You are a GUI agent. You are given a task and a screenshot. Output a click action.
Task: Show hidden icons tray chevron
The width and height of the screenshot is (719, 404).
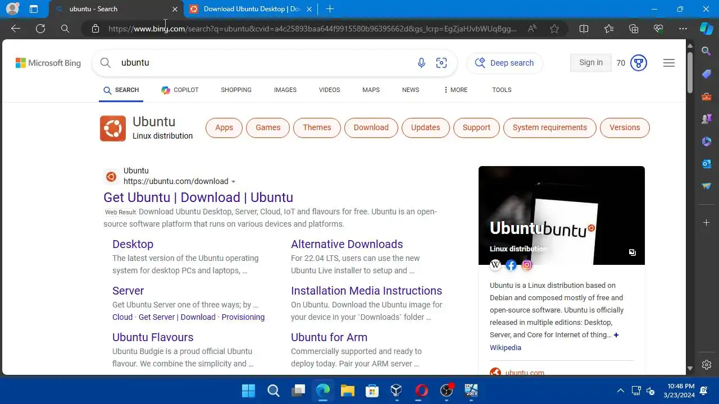tap(620, 391)
